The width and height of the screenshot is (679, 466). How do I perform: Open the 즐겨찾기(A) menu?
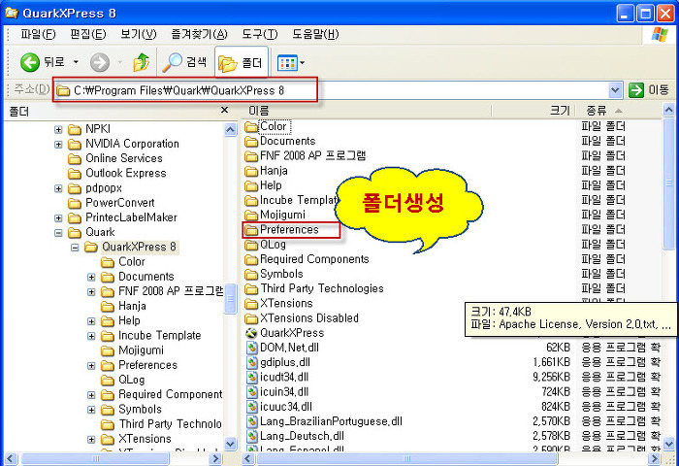tap(199, 34)
